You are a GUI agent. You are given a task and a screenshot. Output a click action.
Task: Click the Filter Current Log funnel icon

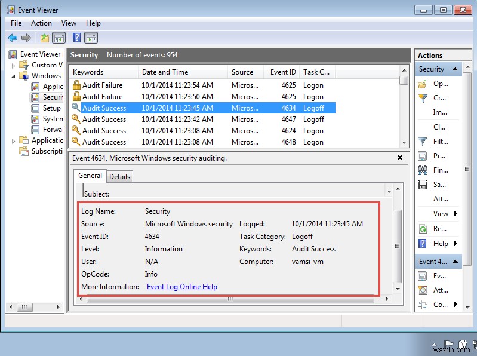coord(423,142)
